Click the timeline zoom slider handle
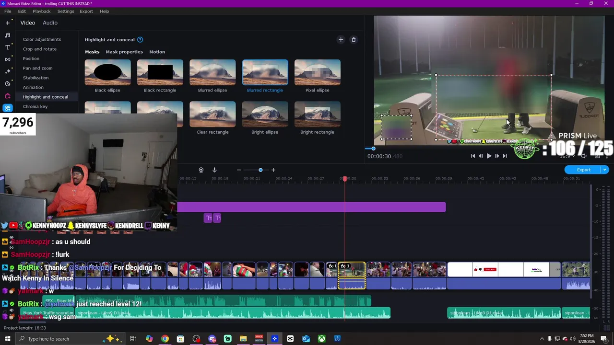 point(260,170)
